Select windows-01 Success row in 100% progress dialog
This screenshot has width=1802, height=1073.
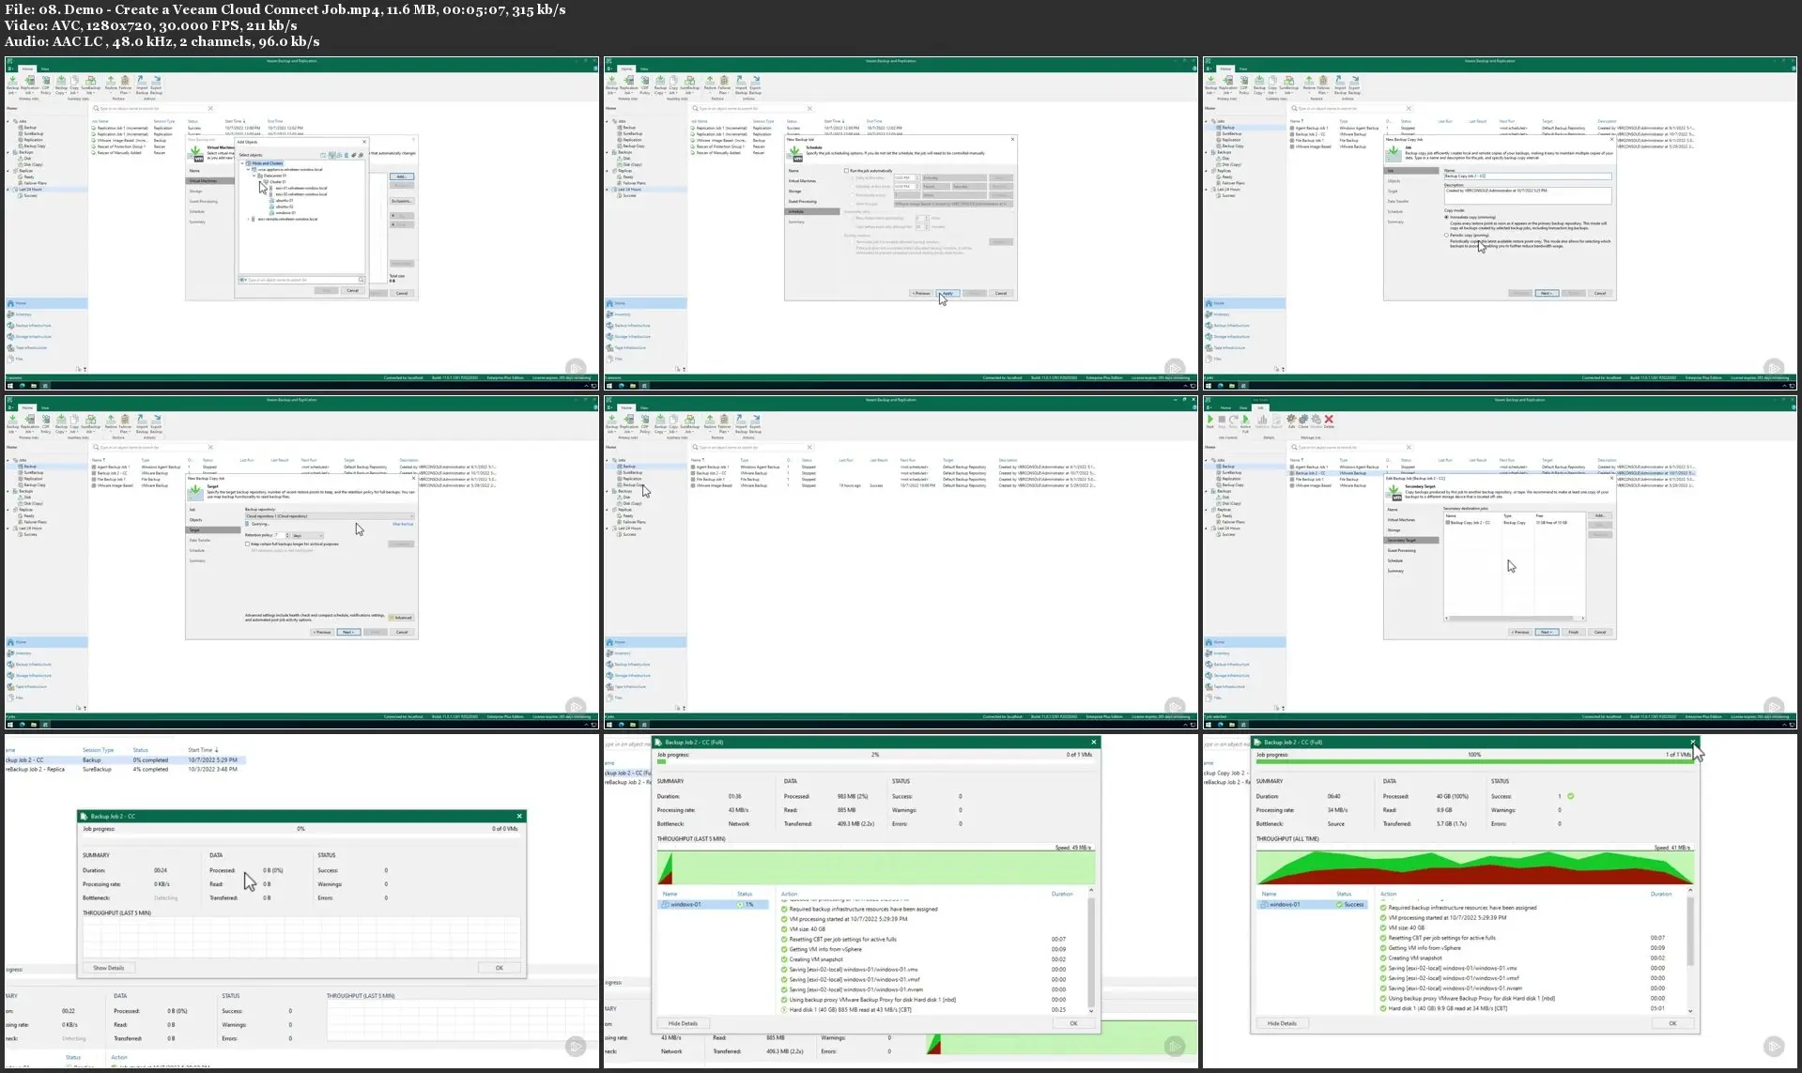[x=1313, y=905]
